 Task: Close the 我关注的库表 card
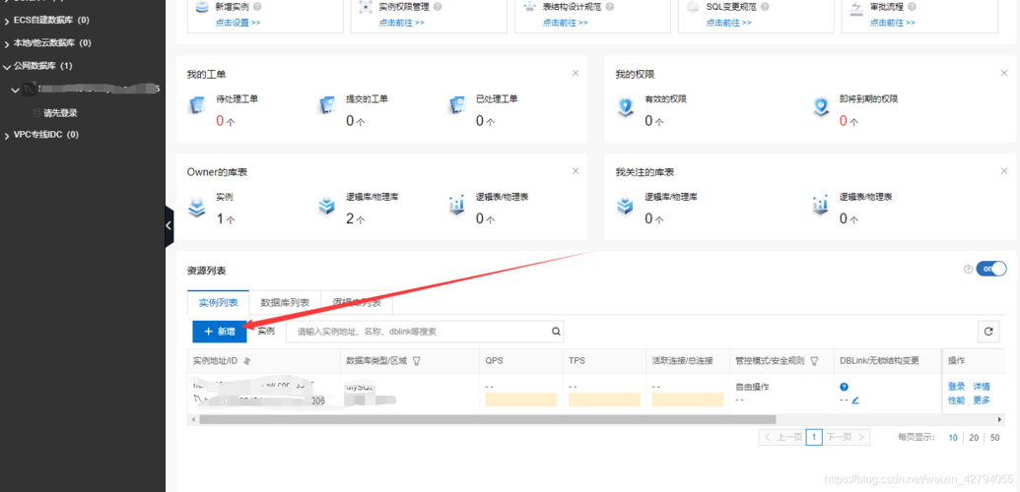click(1003, 170)
